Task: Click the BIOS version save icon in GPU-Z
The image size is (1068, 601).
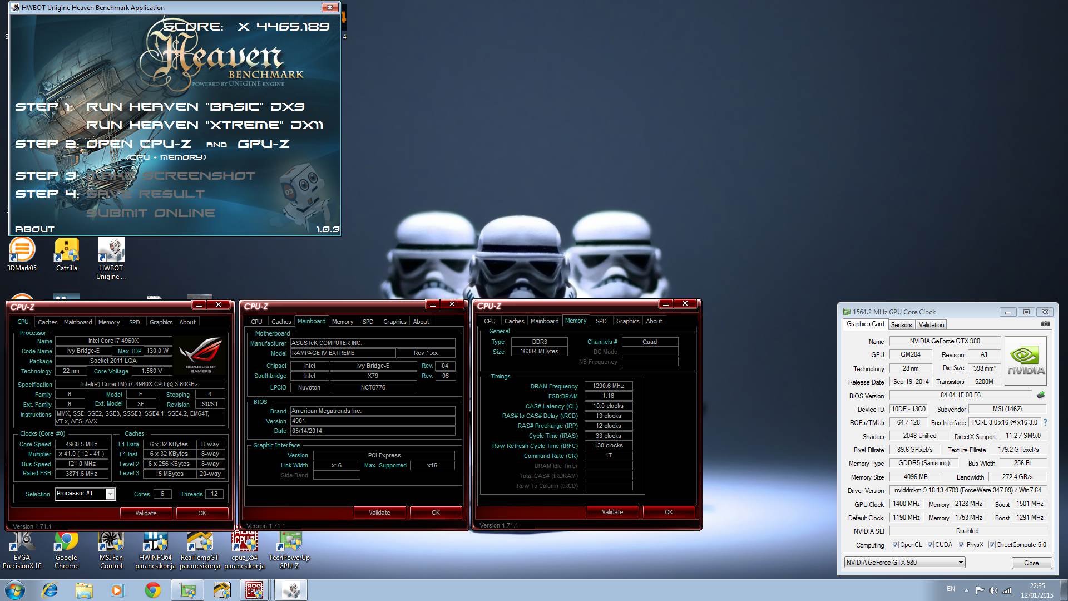Action: [1041, 395]
